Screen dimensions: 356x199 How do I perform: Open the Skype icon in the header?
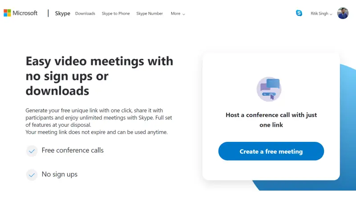coord(299,13)
